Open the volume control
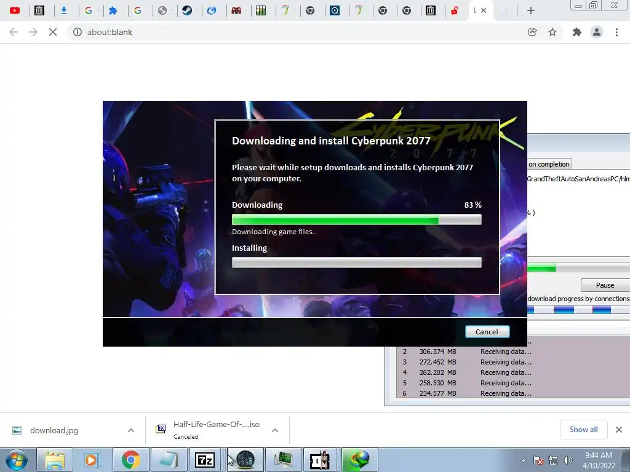Image resolution: width=630 pixels, height=472 pixels. [x=567, y=460]
